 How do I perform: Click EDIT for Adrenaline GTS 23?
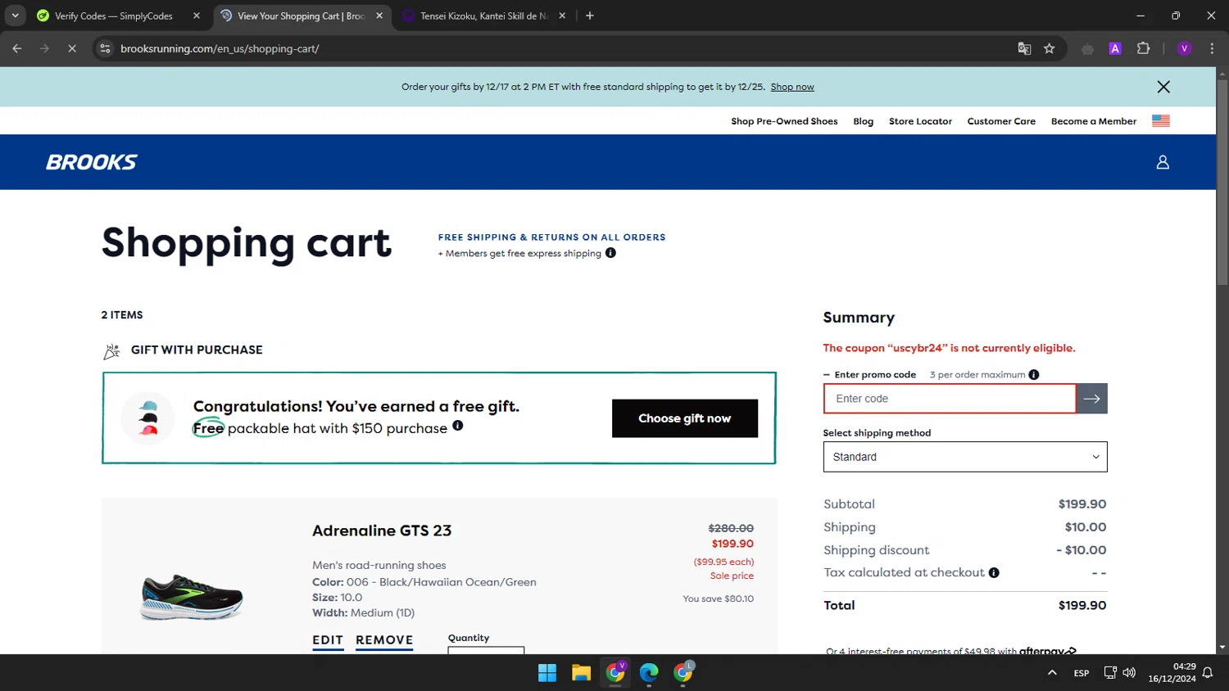pos(328,641)
